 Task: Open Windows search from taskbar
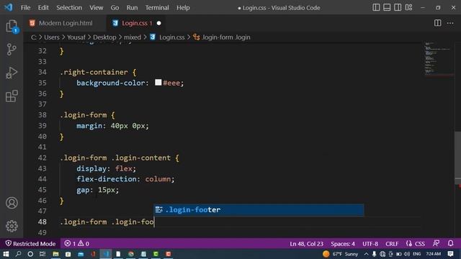coord(18,254)
